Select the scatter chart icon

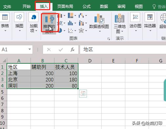71,31
